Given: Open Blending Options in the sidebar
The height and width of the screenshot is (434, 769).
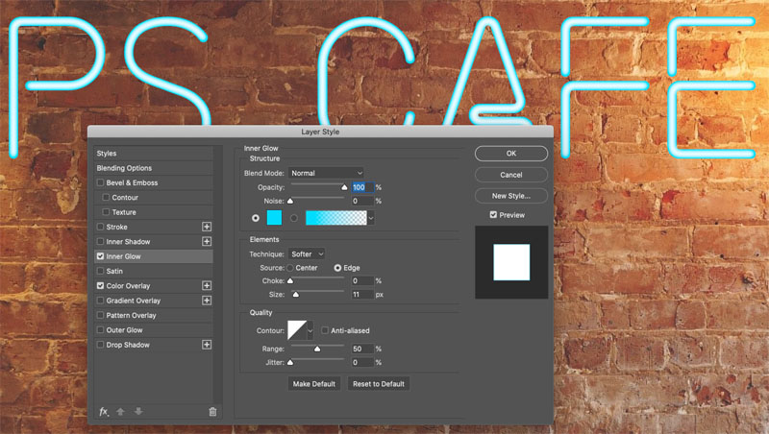Looking at the screenshot, I should 154,168.
